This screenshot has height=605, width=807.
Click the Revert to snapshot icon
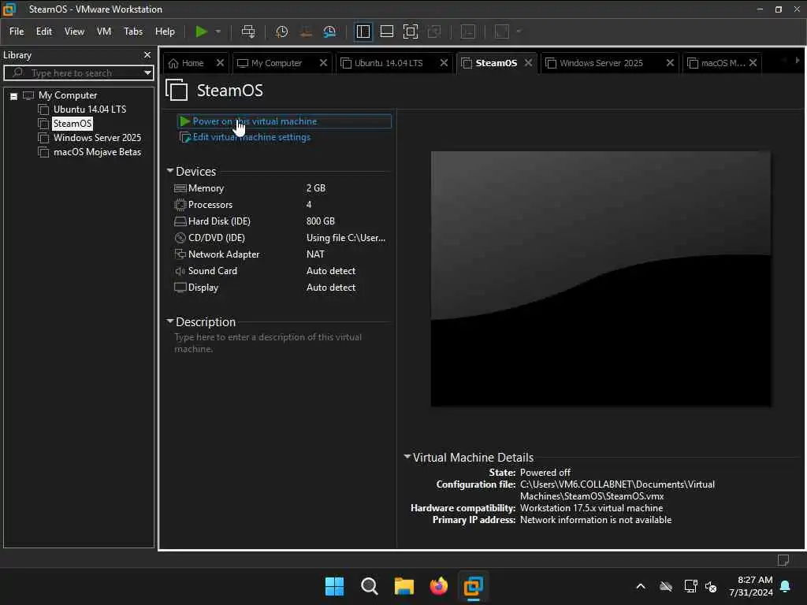(306, 32)
